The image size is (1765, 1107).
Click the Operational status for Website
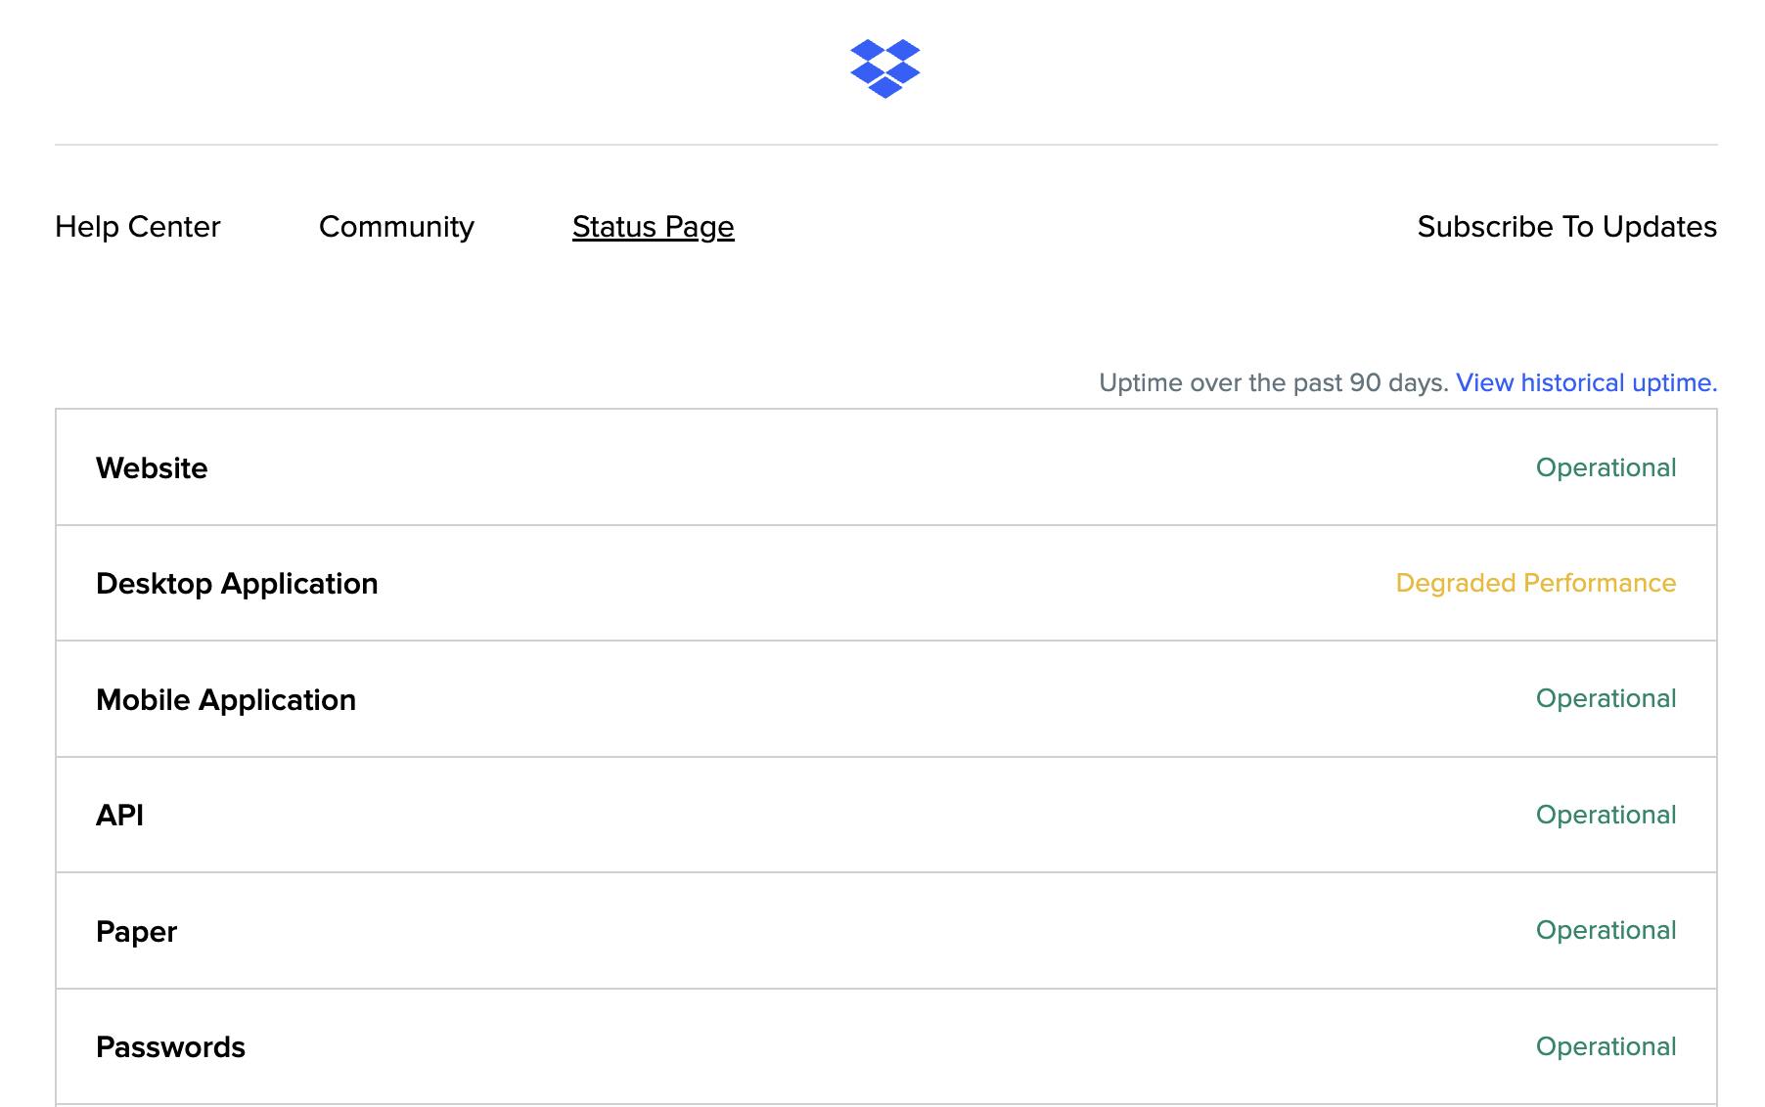[1606, 467]
